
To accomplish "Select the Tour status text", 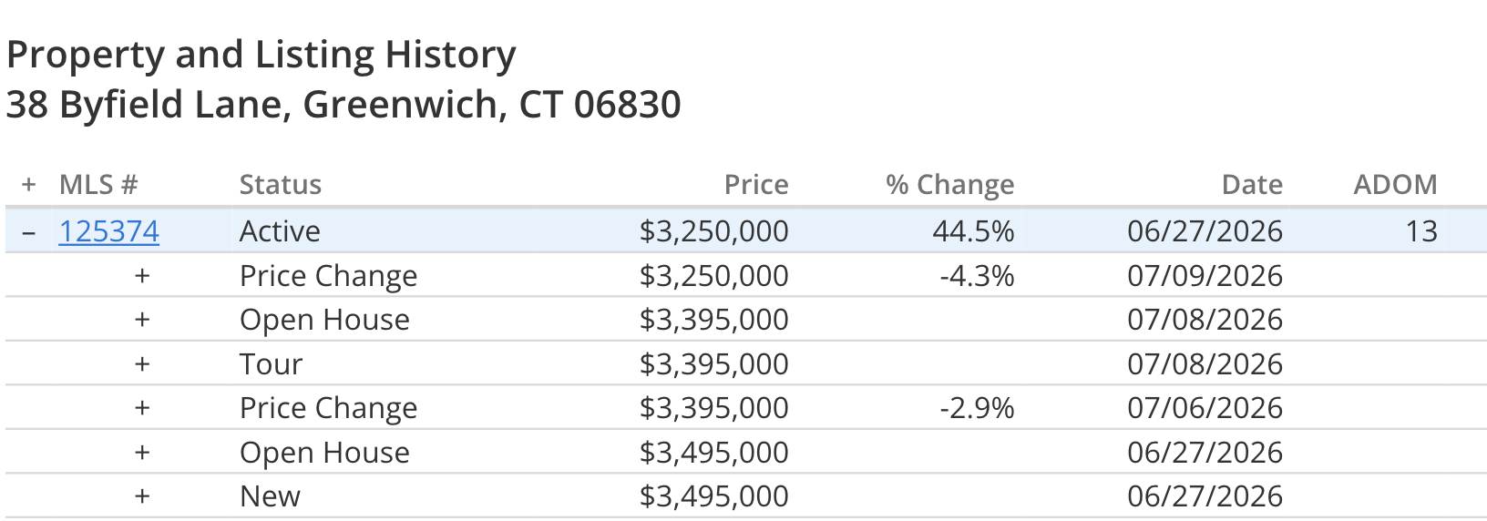I will [271, 364].
